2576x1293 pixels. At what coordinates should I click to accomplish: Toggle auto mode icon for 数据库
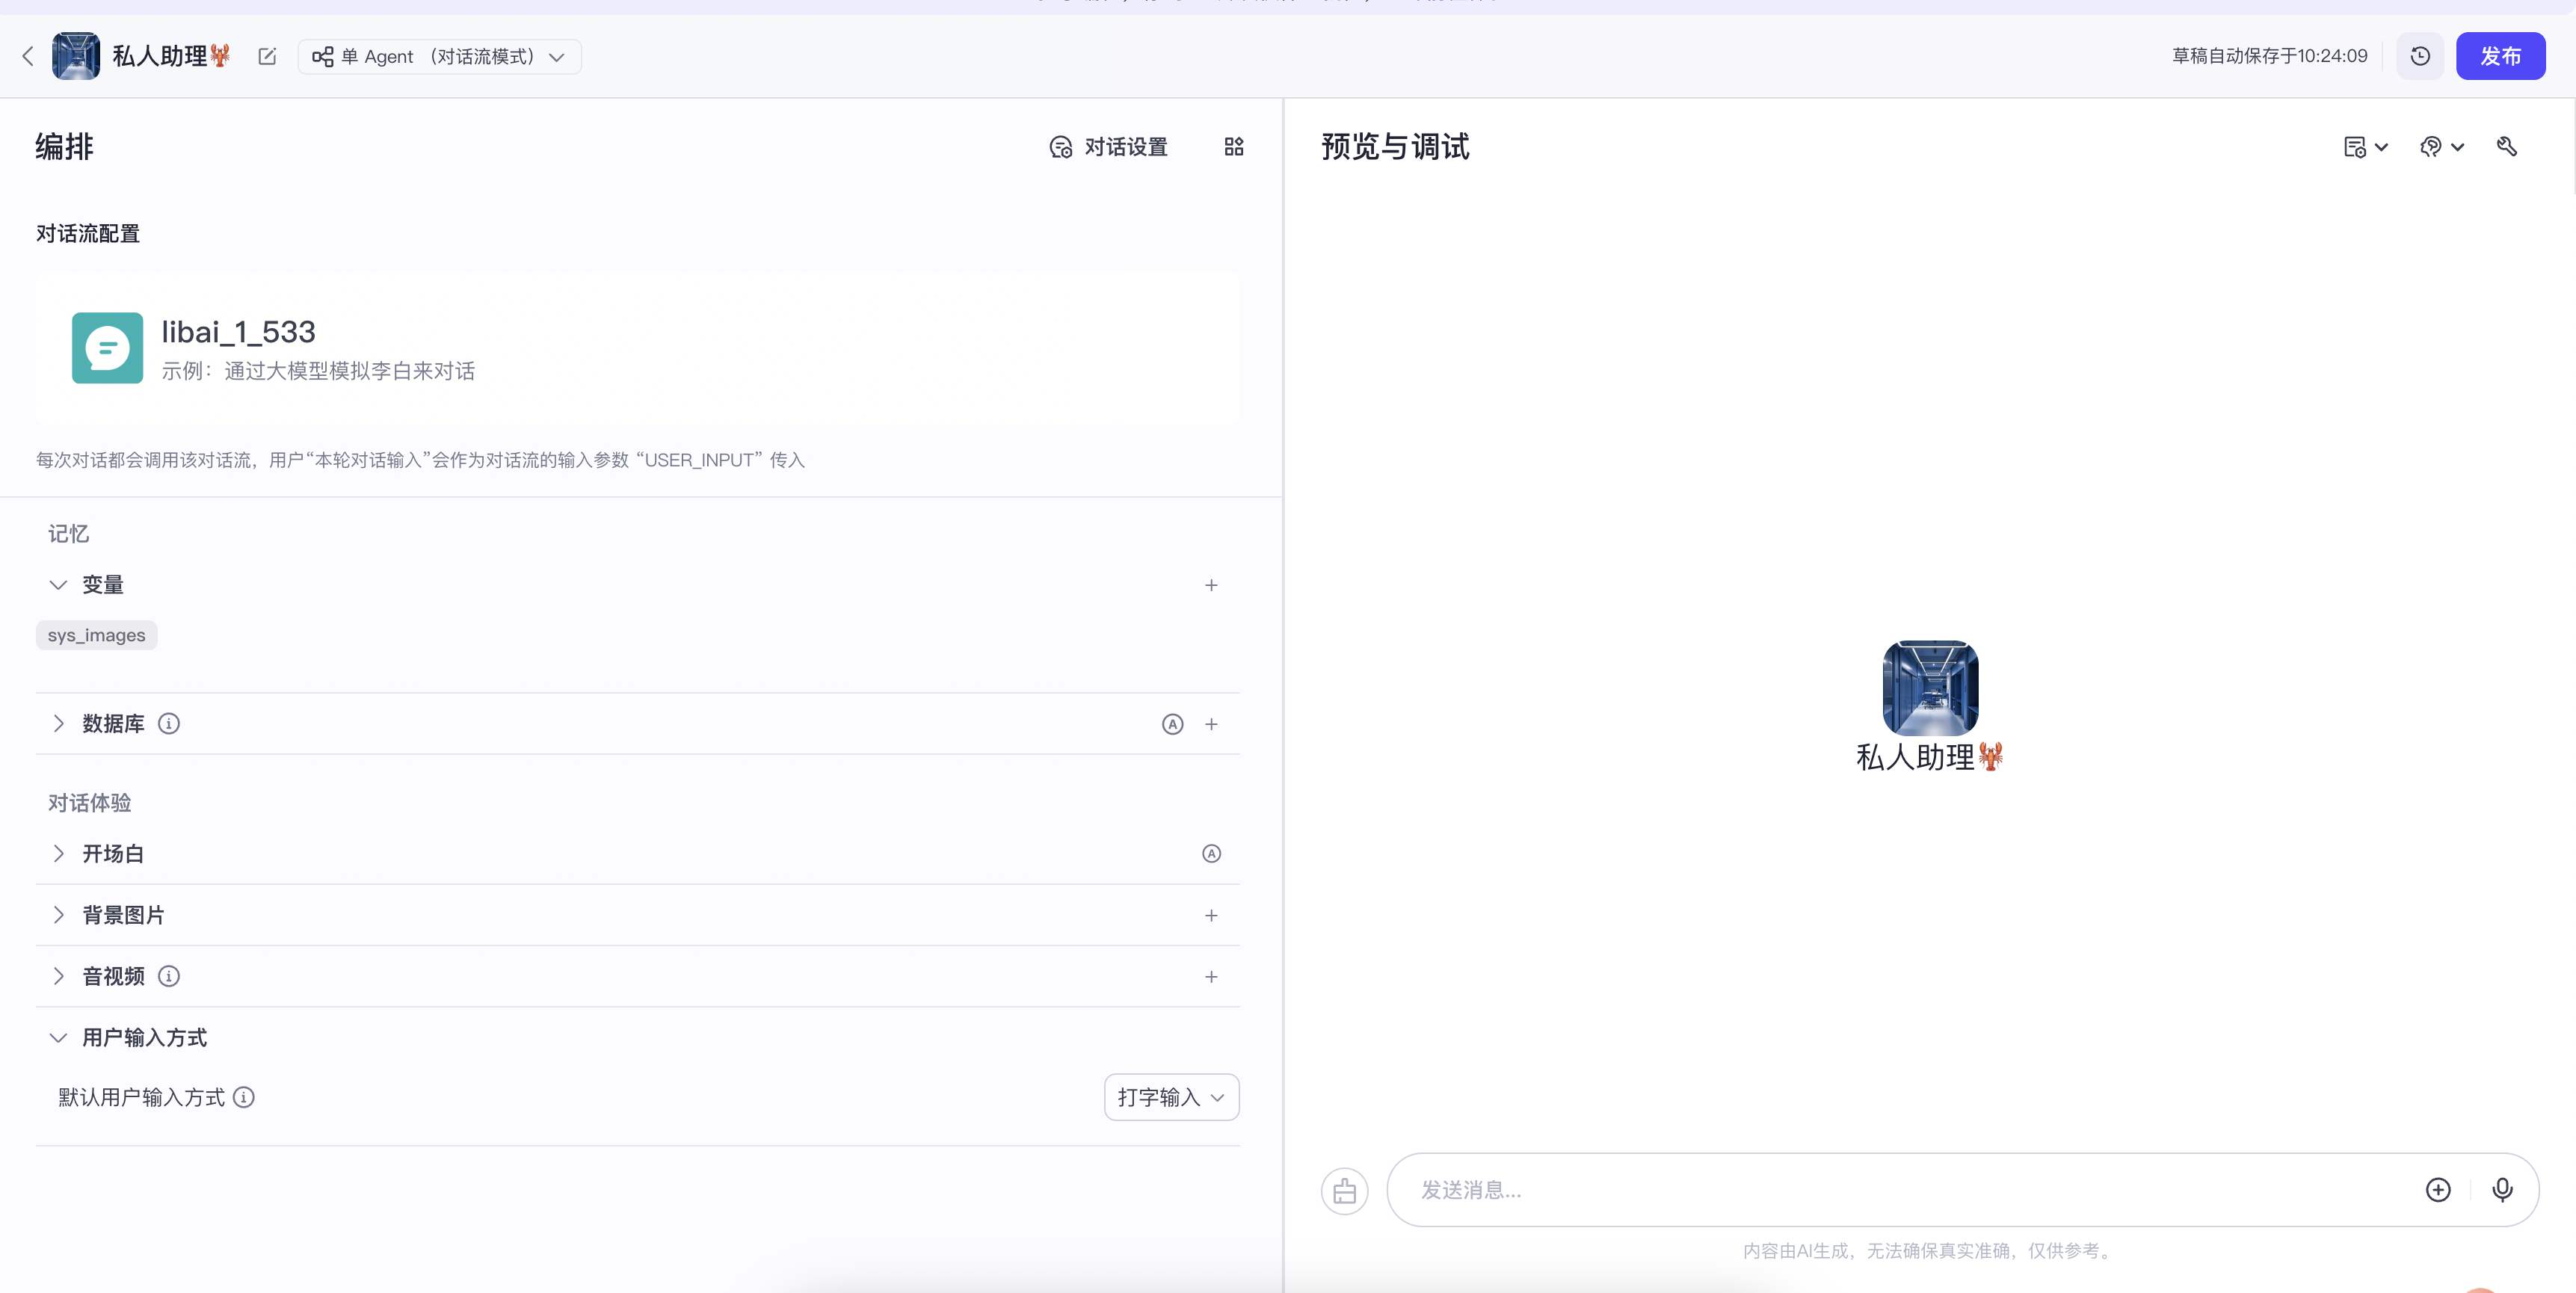point(1172,724)
